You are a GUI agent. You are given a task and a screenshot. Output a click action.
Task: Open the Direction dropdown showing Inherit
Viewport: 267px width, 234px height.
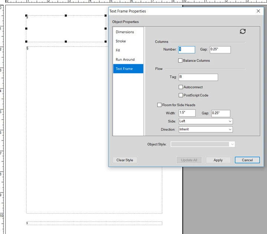tap(205, 129)
